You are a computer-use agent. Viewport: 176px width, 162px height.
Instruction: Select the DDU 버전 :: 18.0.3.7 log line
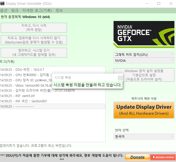pyautogui.click(x=52, y=69)
